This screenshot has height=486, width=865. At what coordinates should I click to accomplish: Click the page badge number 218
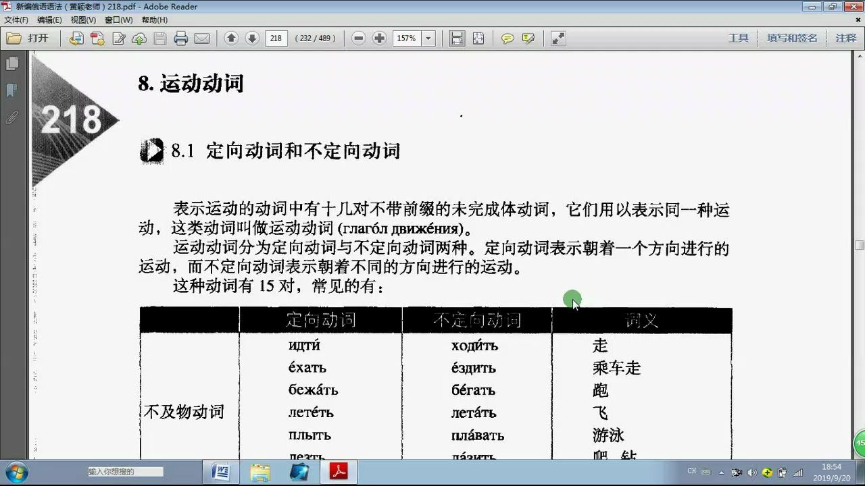tap(71, 119)
